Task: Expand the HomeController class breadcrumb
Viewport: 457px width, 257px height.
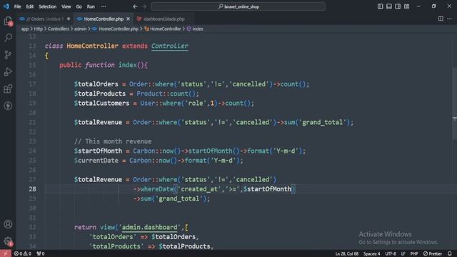Action: pyautogui.click(x=163, y=29)
